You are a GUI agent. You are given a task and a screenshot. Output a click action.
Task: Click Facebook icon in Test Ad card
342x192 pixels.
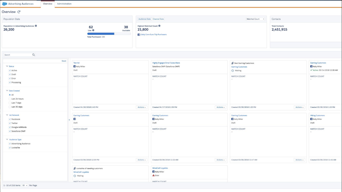tap(75, 67)
